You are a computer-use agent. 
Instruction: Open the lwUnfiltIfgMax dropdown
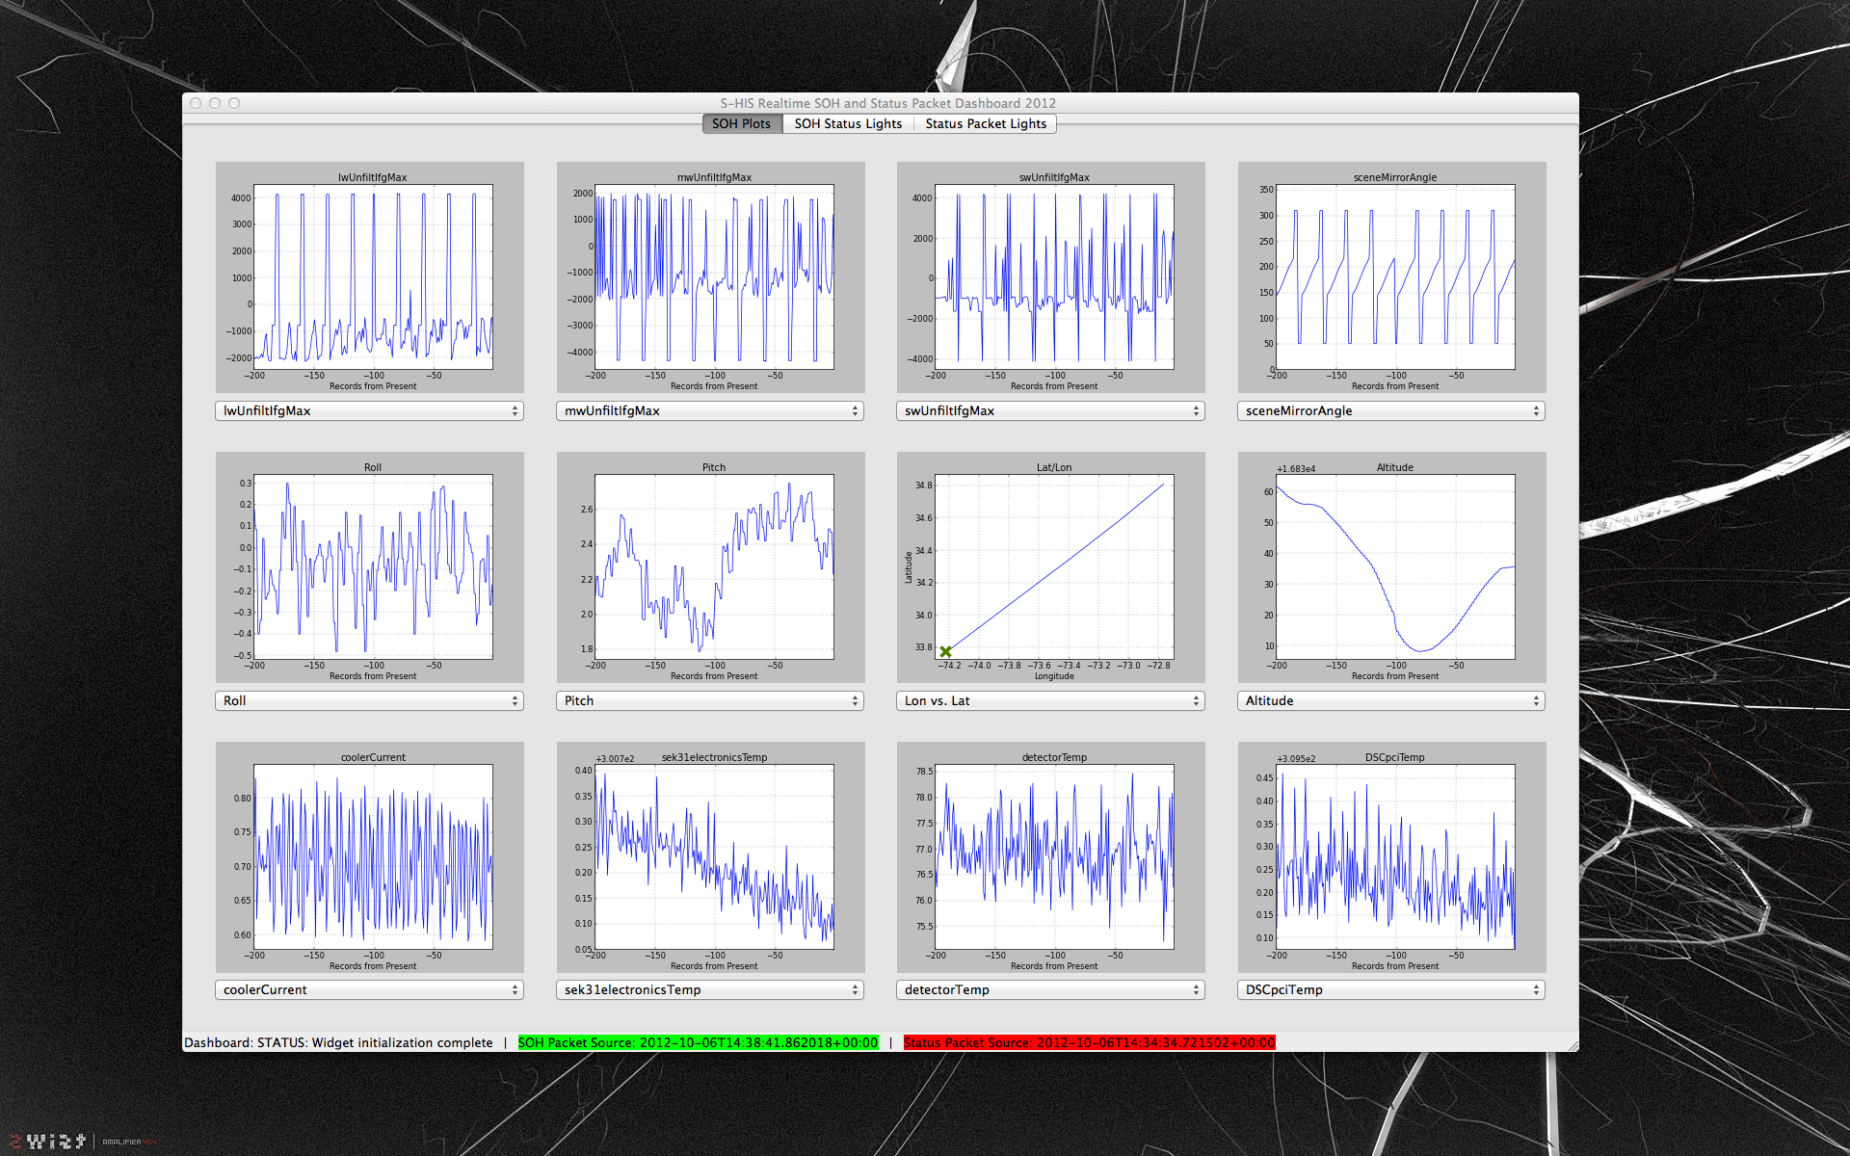(x=369, y=410)
